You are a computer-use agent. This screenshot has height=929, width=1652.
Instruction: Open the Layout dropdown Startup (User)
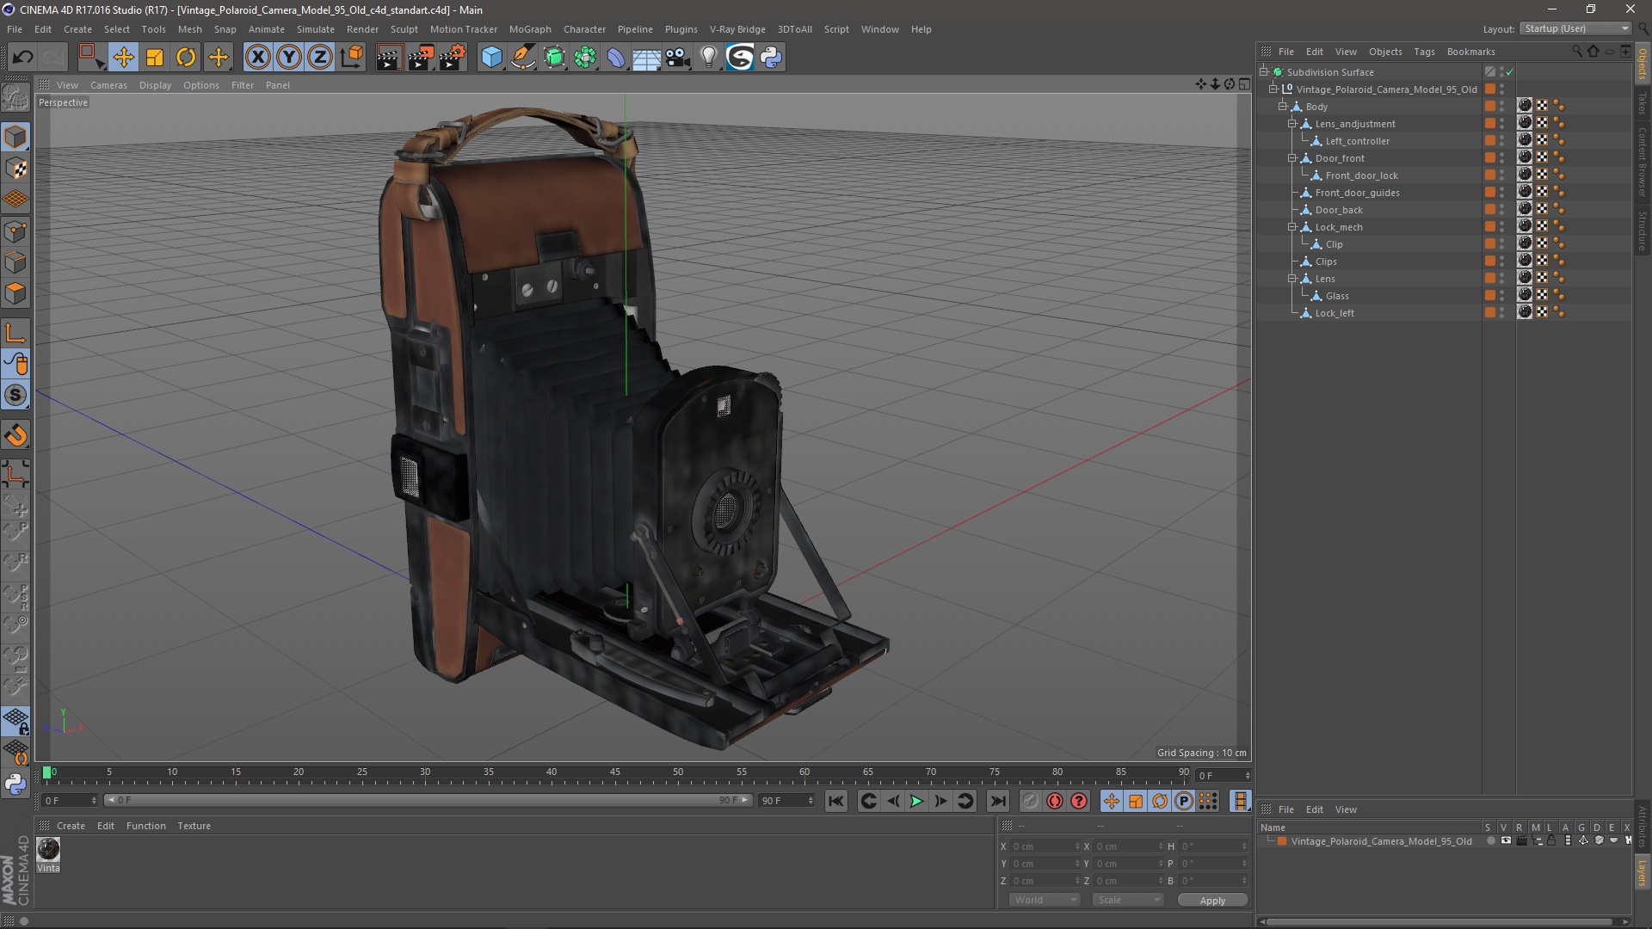(x=1576, y=28)
